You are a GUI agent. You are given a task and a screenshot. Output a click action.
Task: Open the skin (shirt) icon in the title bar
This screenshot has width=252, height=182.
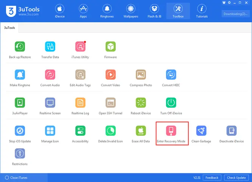(x=224, y=3)
